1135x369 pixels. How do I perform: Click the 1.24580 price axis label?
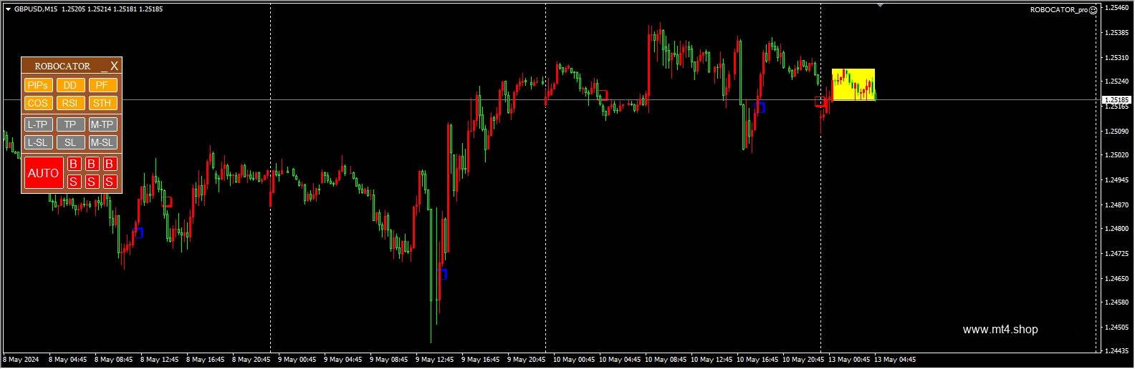point(1117,302)
